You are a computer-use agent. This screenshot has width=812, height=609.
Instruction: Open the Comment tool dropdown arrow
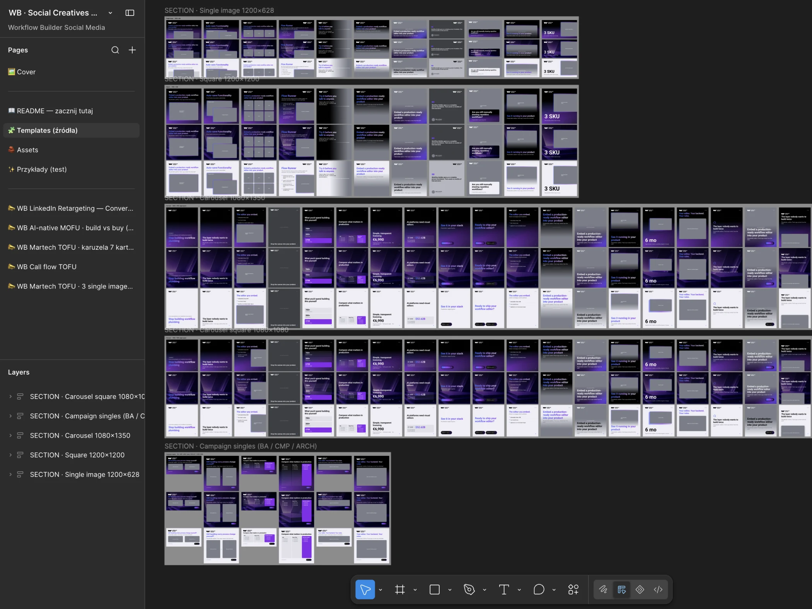(x=554, y=590)
